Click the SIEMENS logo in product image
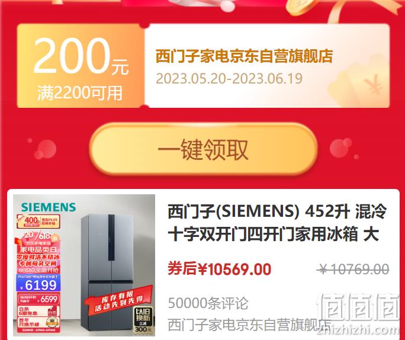The image size is (405, 340). [x=49, y=207]
